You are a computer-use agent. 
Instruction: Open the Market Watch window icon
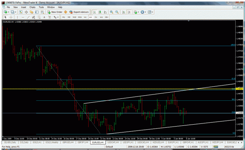[21, 12]
